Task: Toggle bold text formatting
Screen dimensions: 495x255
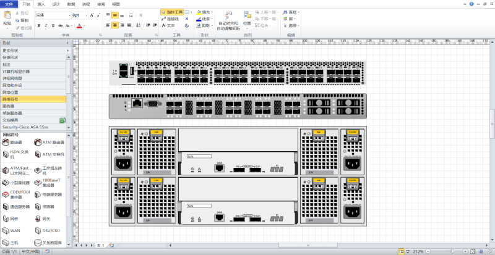Action: pos(39,25)
